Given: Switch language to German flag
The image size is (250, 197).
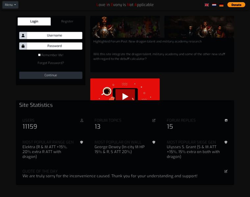Looking at the screenshot, I should pos(221,5).
